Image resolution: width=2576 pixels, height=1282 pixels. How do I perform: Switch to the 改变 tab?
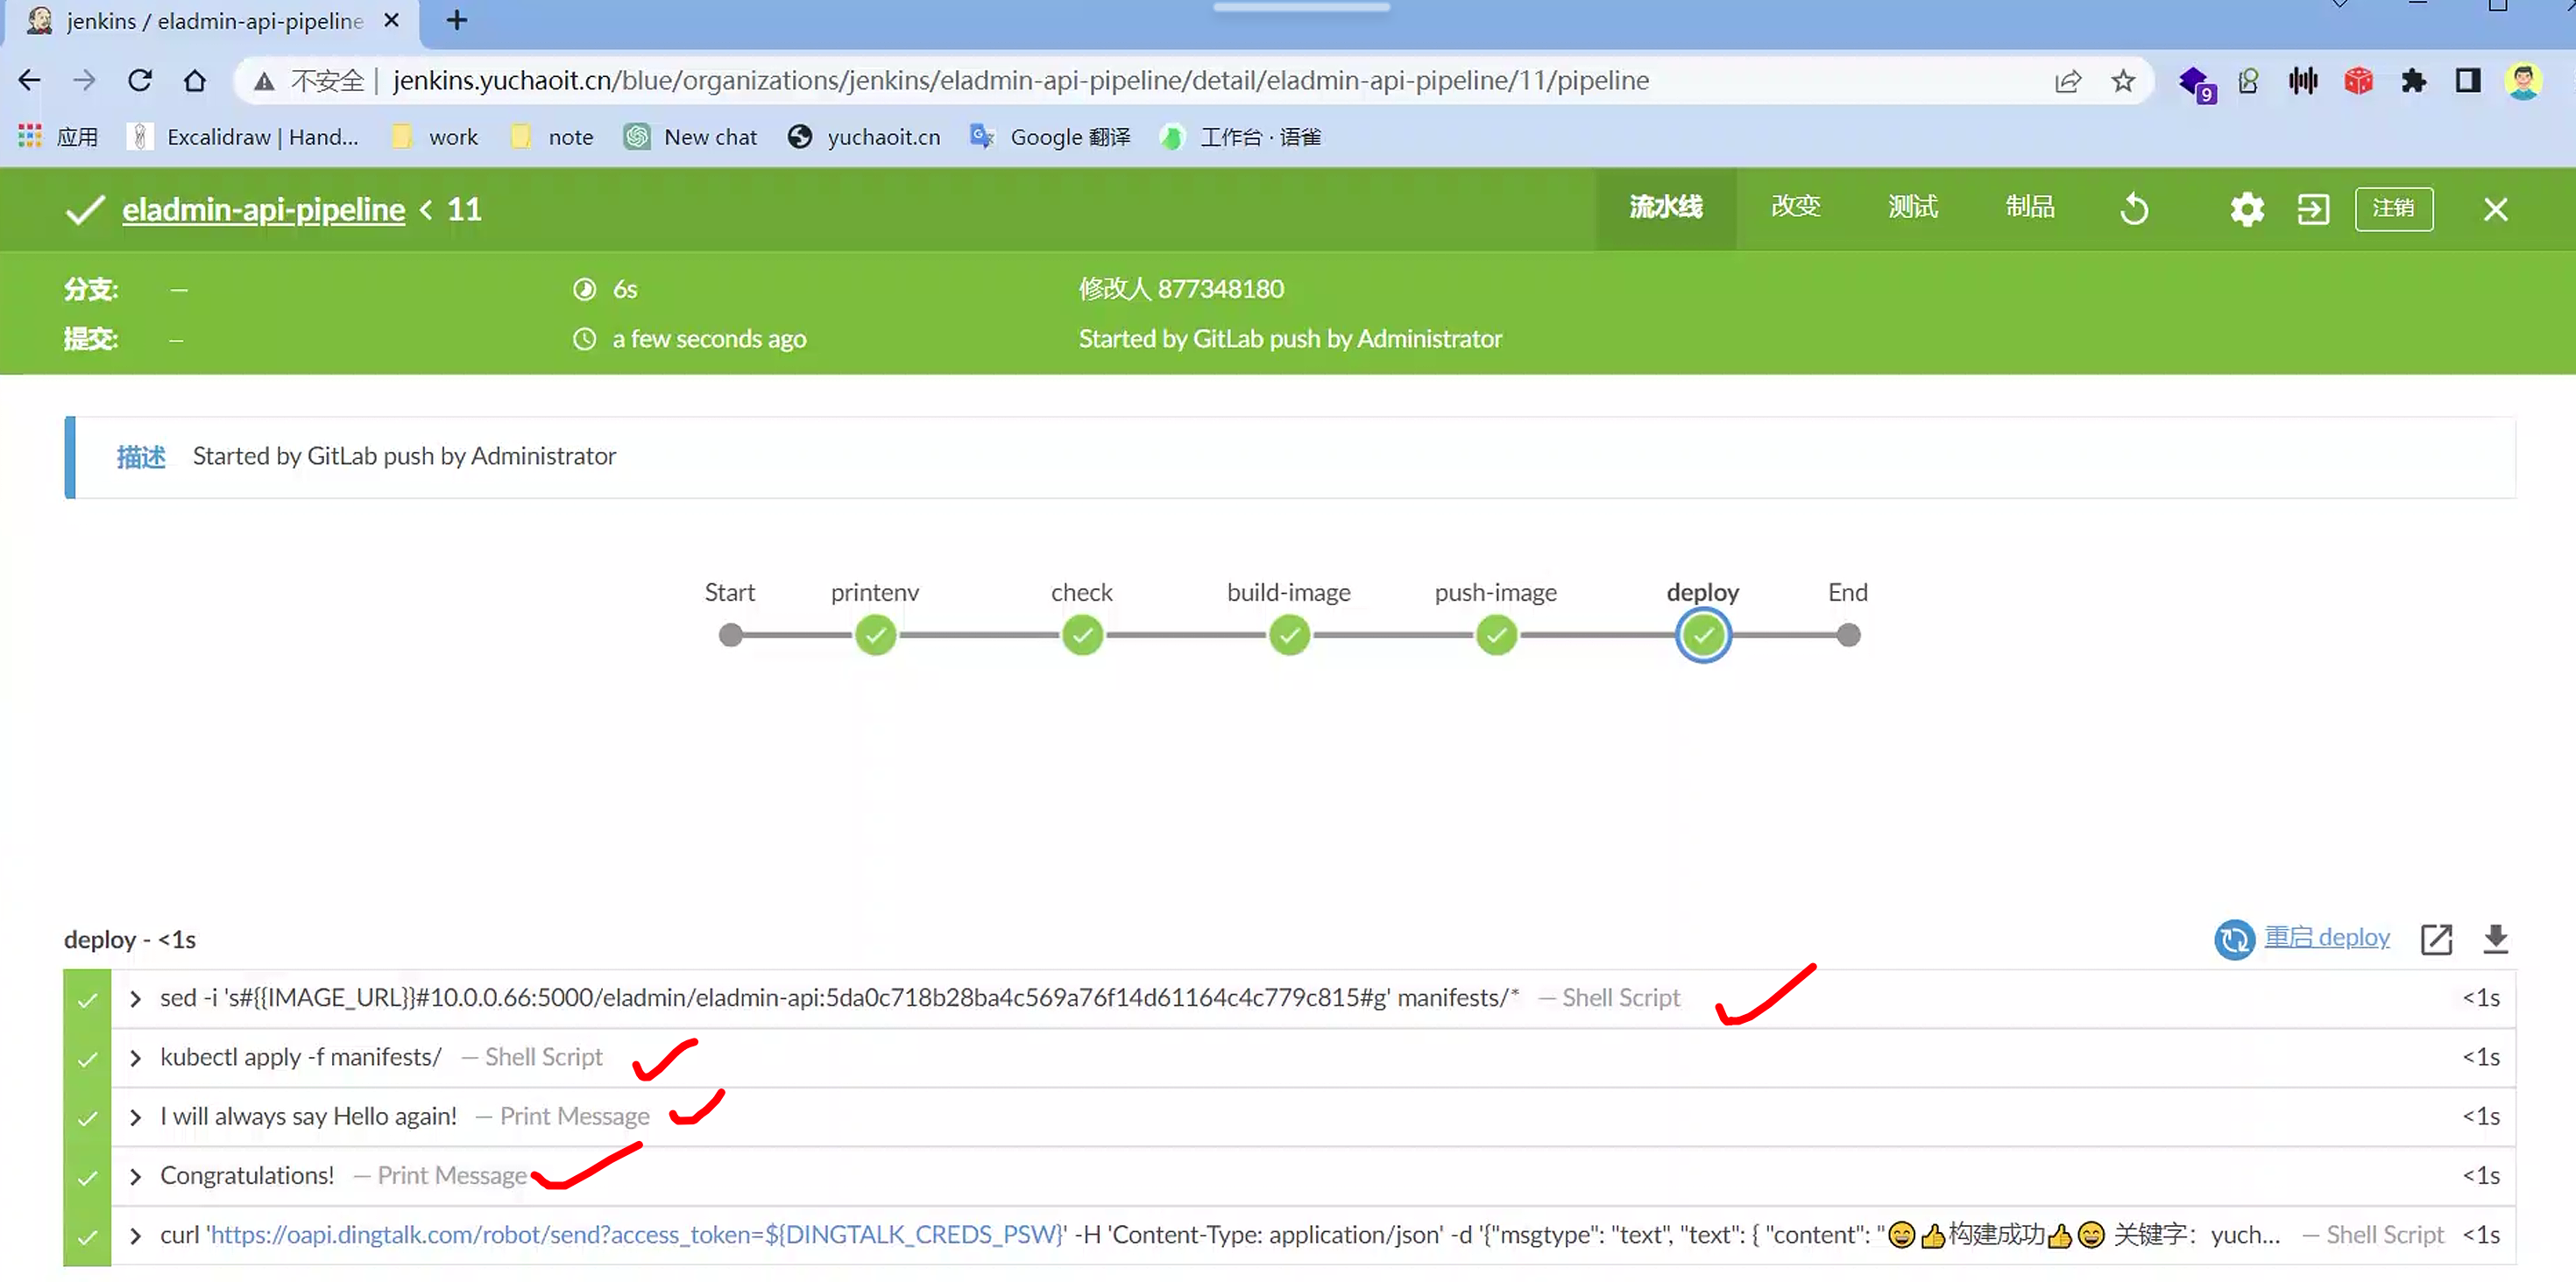(1795, 207)
